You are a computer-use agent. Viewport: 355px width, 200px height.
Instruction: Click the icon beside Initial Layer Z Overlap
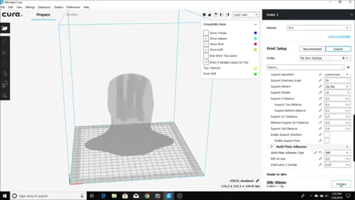[320, 165]
